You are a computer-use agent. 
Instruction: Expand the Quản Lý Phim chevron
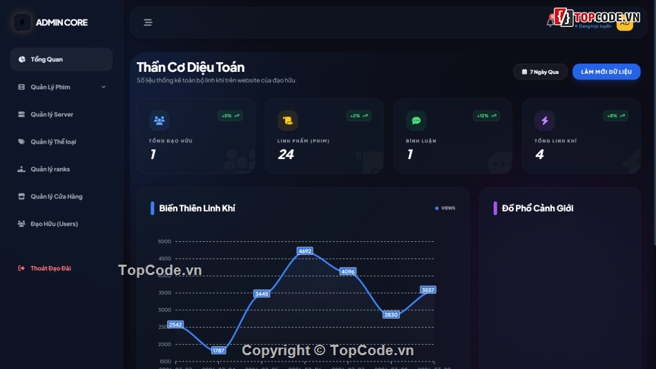coord(104,86)
